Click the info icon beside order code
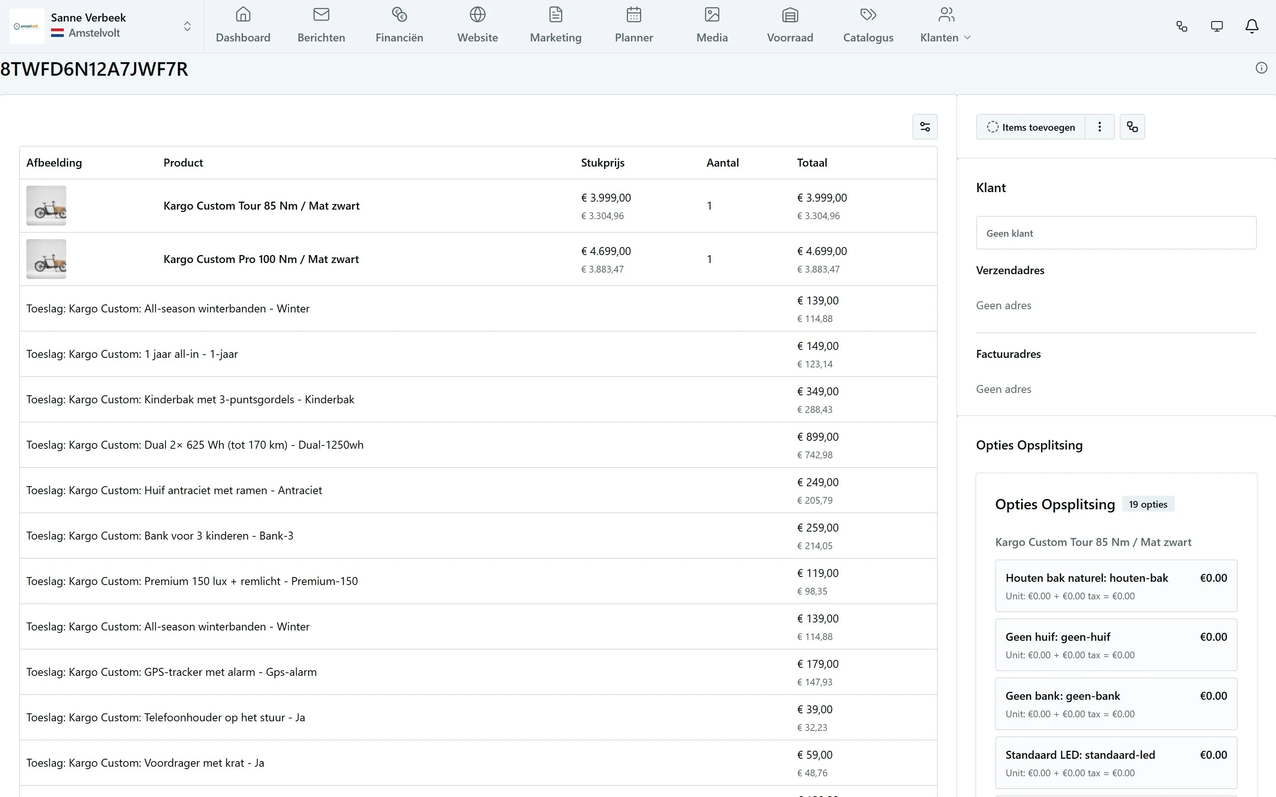The height and width of the screenshot is (797, 1276). pyautogui.click(x=1261, y=68)
